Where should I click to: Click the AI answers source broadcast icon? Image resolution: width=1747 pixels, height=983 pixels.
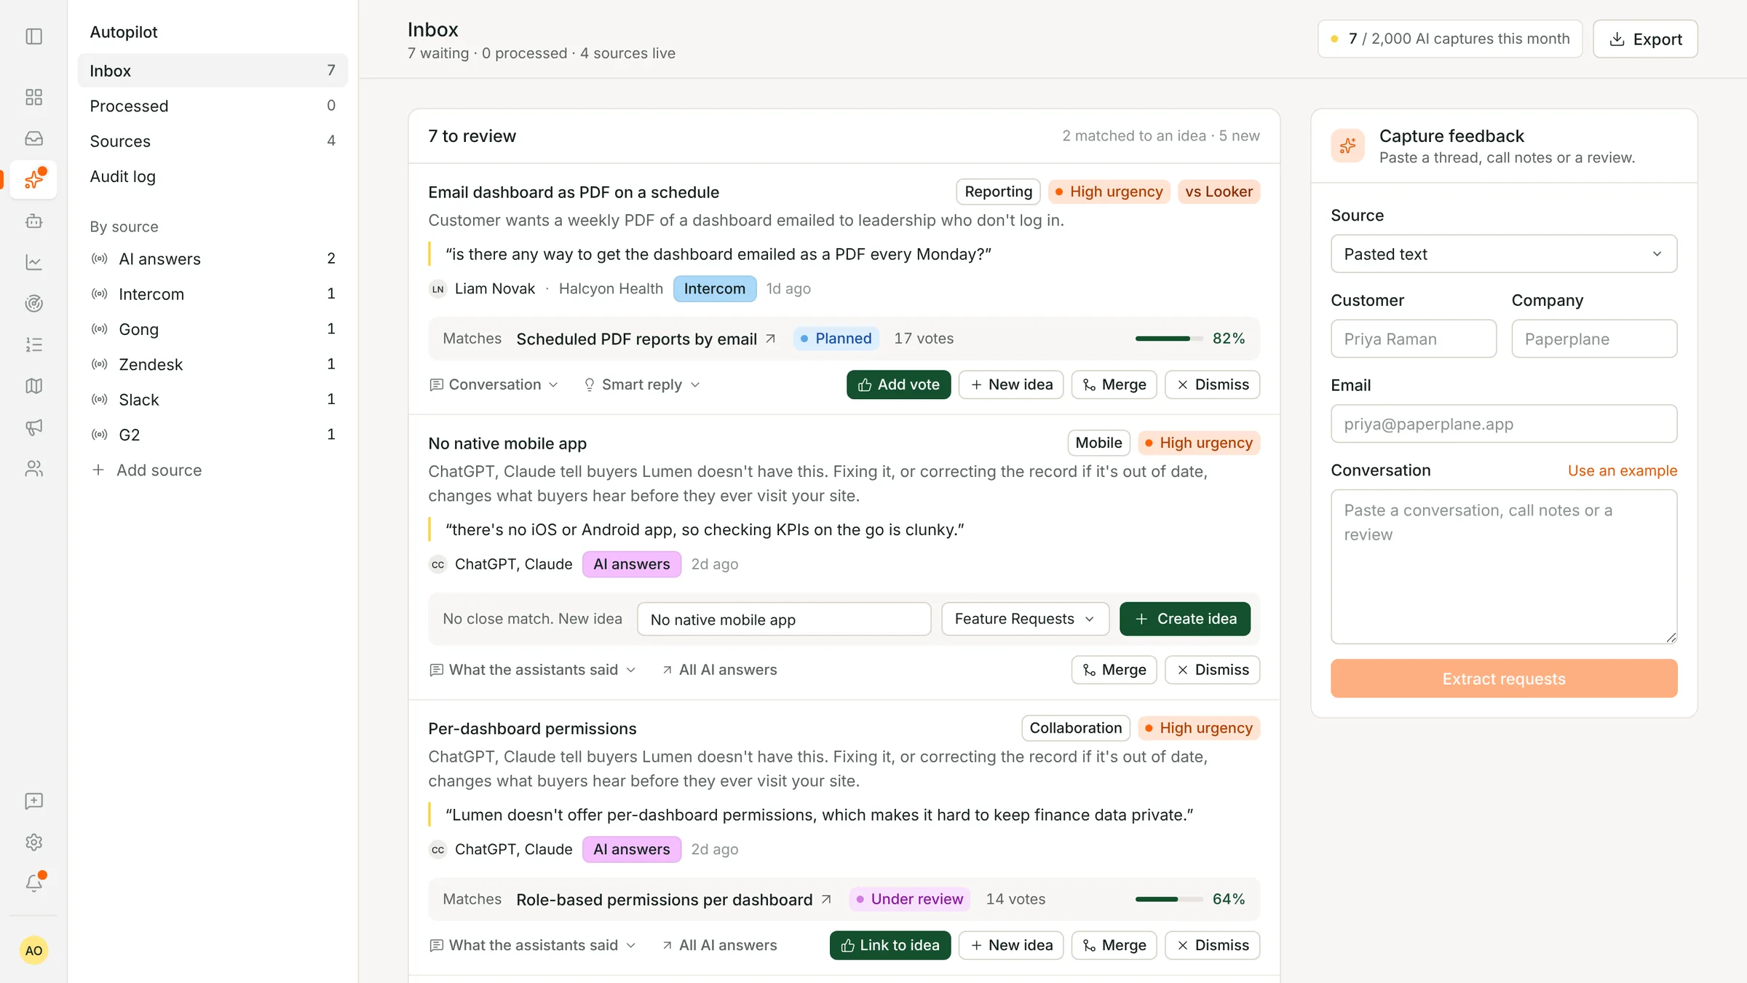click(x=100, y=258)
